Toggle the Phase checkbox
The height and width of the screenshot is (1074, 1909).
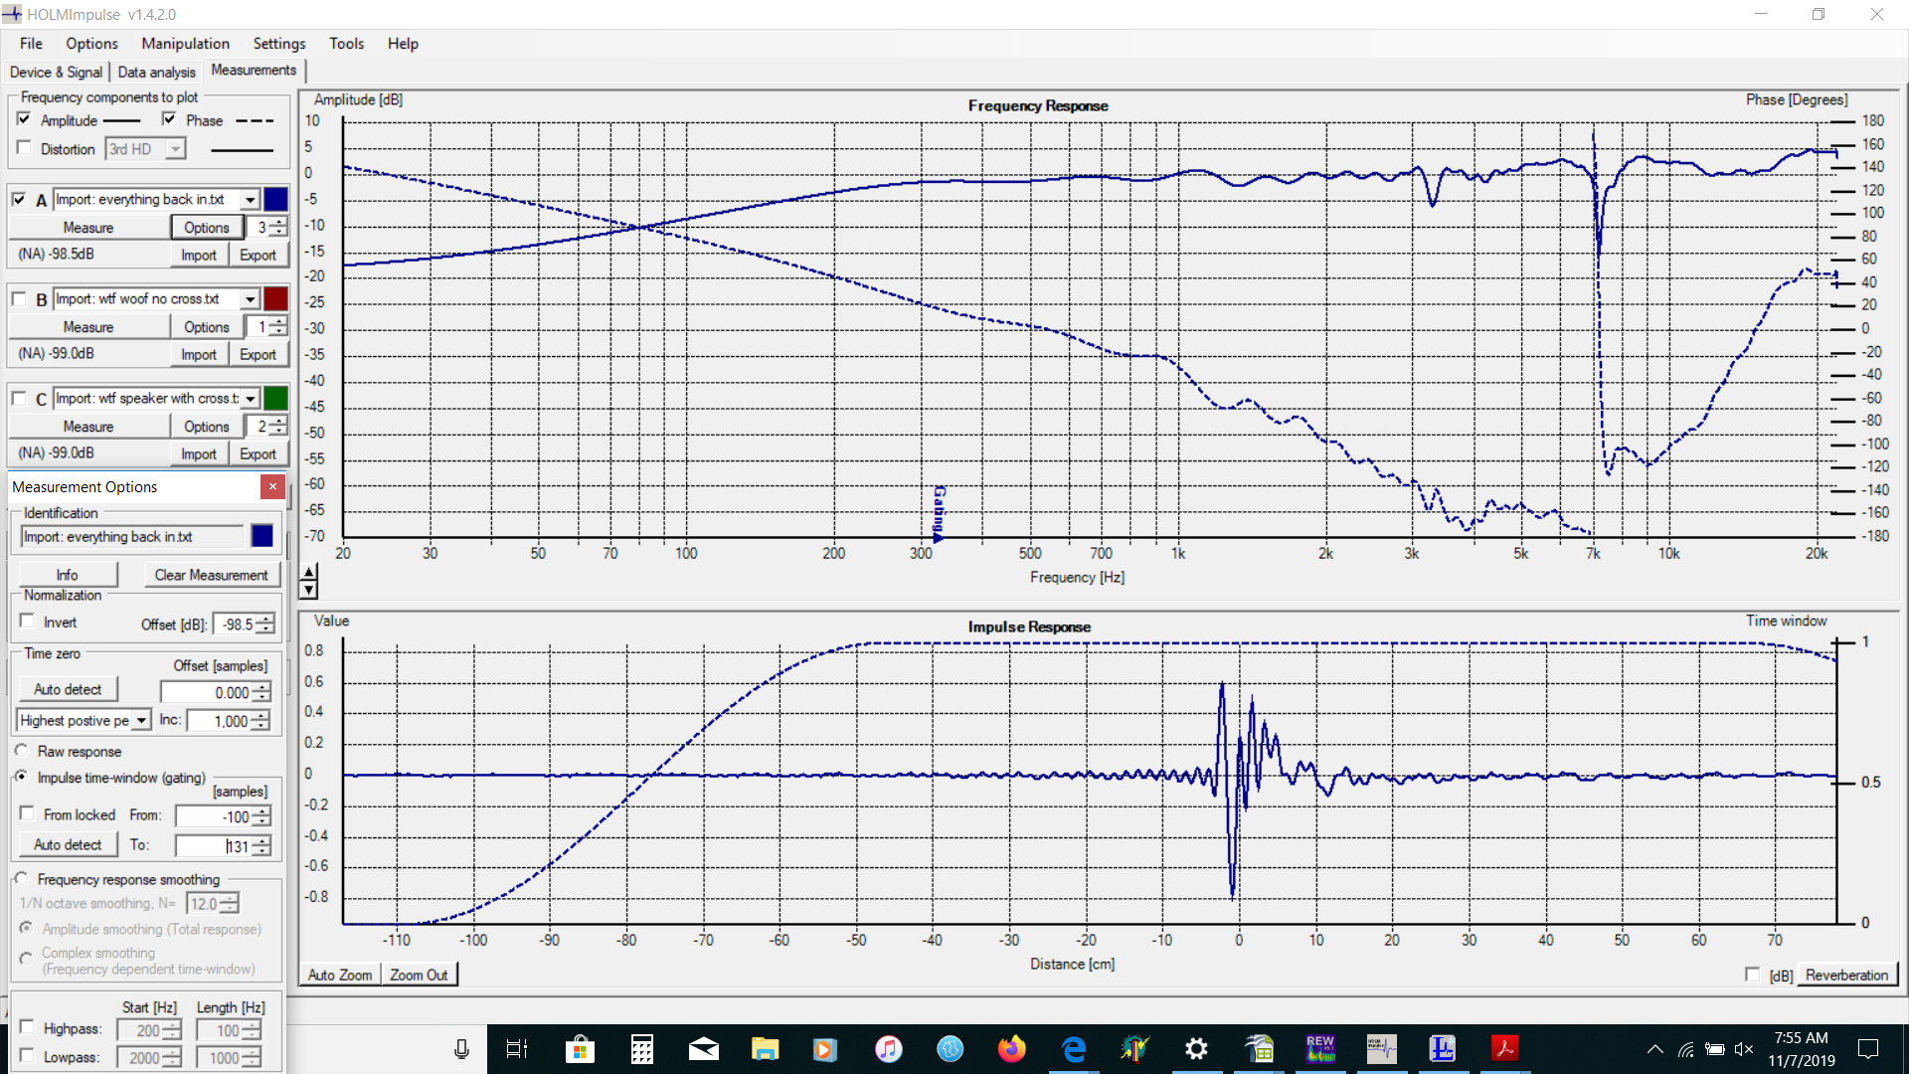169,119
